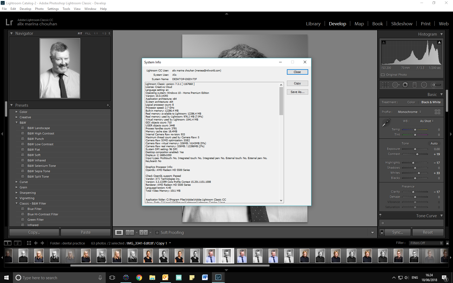
Task: Select the Radial Filter tool
Action: click(x=424, y=85)
